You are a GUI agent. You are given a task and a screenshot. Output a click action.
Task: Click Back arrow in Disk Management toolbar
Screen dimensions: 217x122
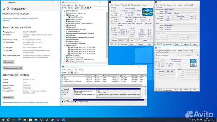pyautogui.click(x=63, y=73)
